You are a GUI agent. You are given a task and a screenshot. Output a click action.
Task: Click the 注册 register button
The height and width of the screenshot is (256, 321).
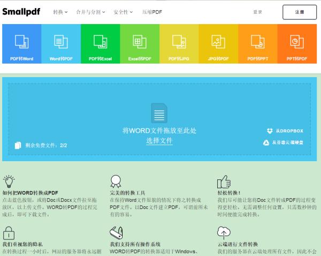[300, 12]
